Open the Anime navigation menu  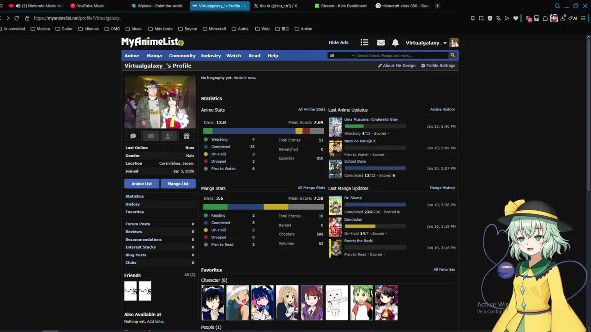(132, 55)
